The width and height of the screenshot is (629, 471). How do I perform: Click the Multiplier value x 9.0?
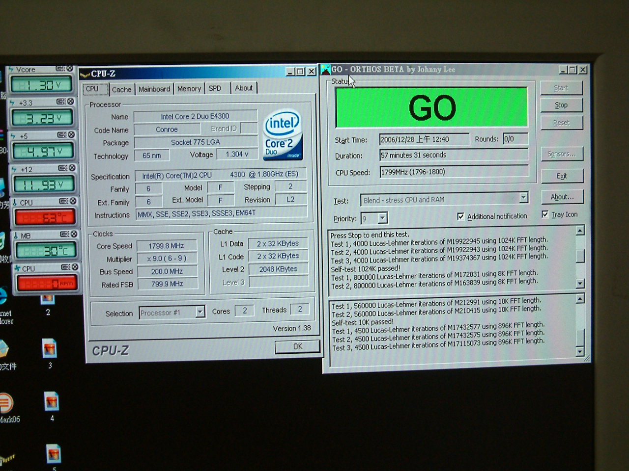pyautogui.click(x=167, y=258)
